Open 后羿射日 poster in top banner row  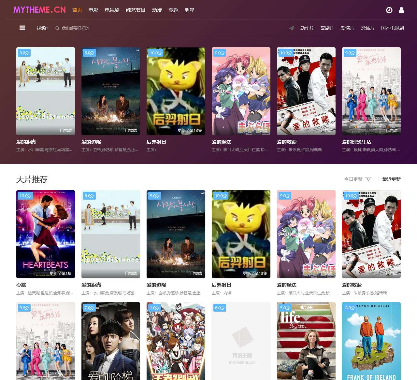[x=176, y=91]
